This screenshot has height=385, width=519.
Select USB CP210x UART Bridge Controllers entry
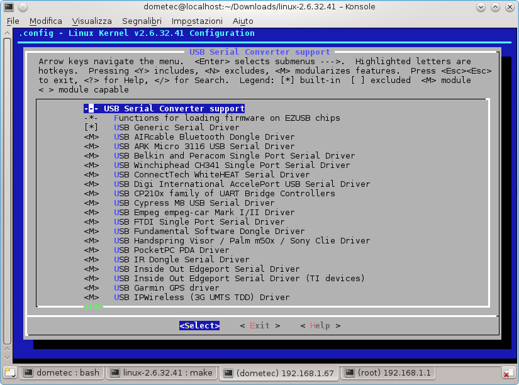click(224, 193)
